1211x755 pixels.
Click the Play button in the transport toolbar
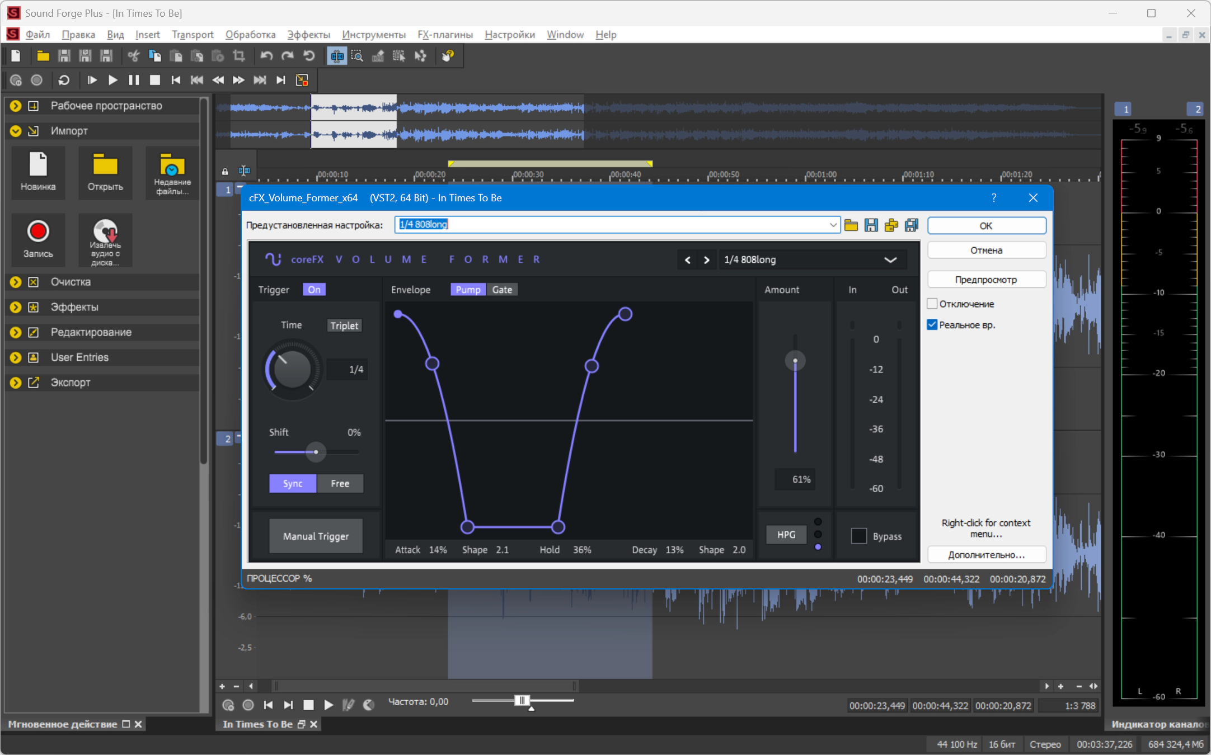pos(112,80)
